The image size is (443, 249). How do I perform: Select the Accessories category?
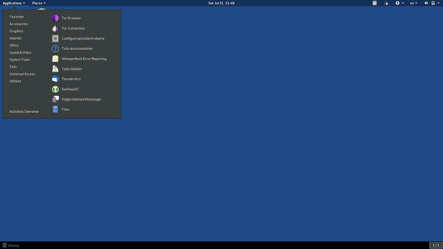click(x=19, y=24)
